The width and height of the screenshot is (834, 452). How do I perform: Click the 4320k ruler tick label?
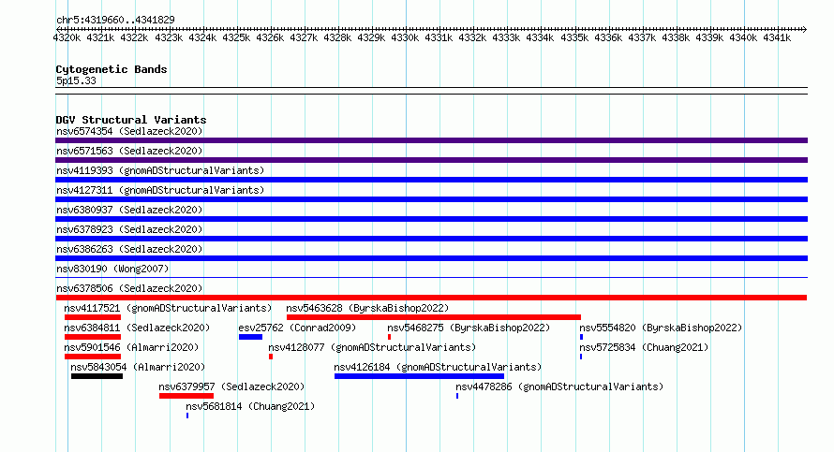67,37
